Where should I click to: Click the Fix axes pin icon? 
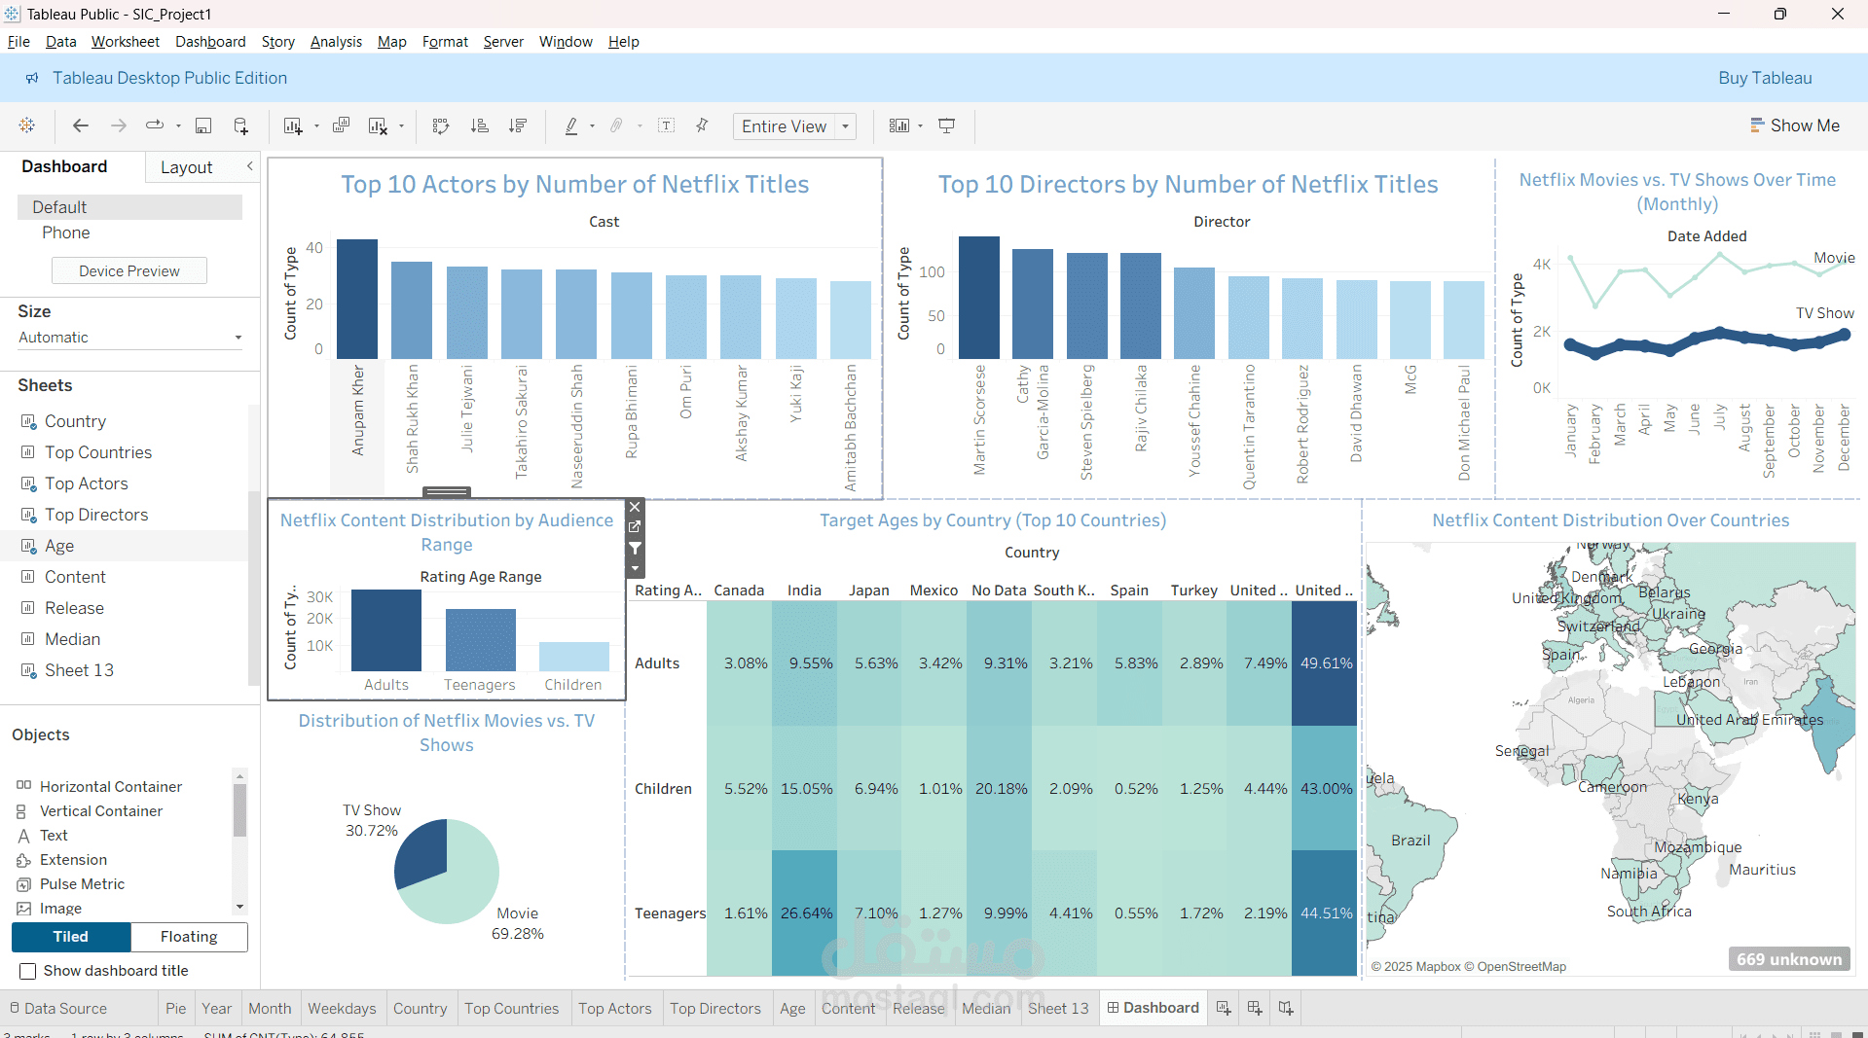pyautogui.click(x=702, y=125)
